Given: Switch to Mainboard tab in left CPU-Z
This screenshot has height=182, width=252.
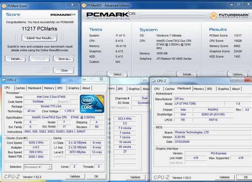Looking at the screenshot, I should point(34,88).
